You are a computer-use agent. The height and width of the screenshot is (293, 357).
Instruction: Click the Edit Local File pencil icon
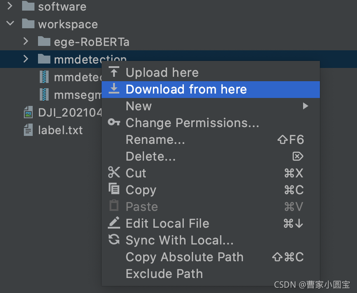[114, 222]
